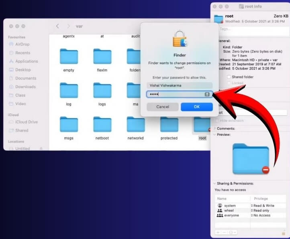Toggle Hide extension checkbox
The width and height of the screenshot is (290, 239).
[217, 121]
